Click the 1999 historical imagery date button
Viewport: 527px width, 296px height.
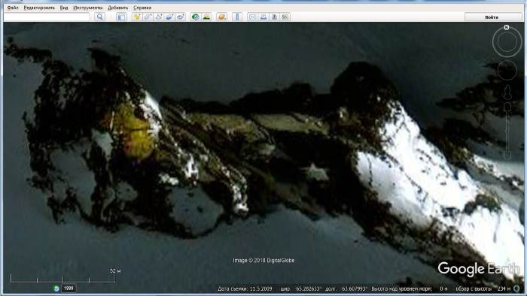[69, 288]
